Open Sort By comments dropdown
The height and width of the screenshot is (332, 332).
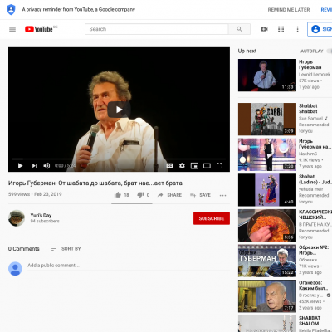pyautogui.click(x=66, y=249)
